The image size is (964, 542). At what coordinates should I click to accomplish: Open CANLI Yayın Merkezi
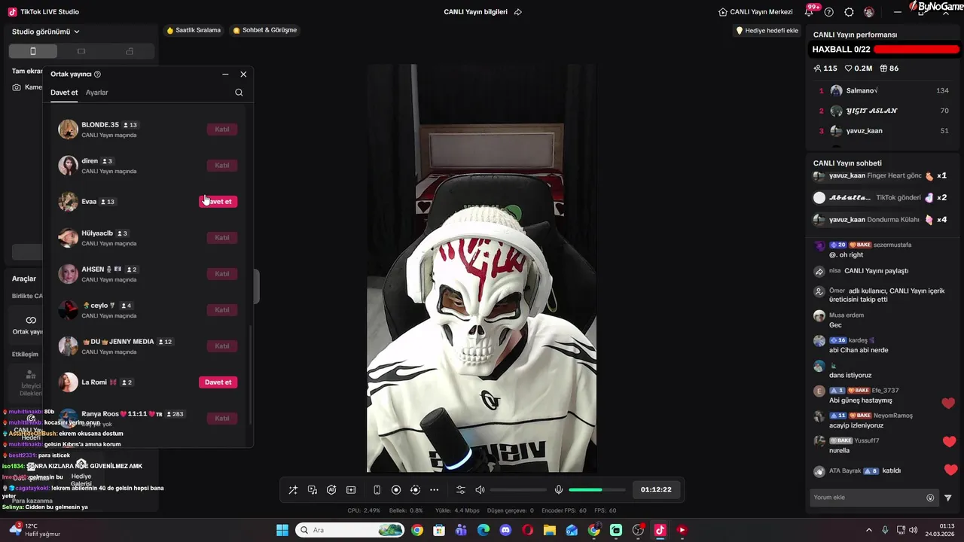pyautogui.click(x=755, y=12)
